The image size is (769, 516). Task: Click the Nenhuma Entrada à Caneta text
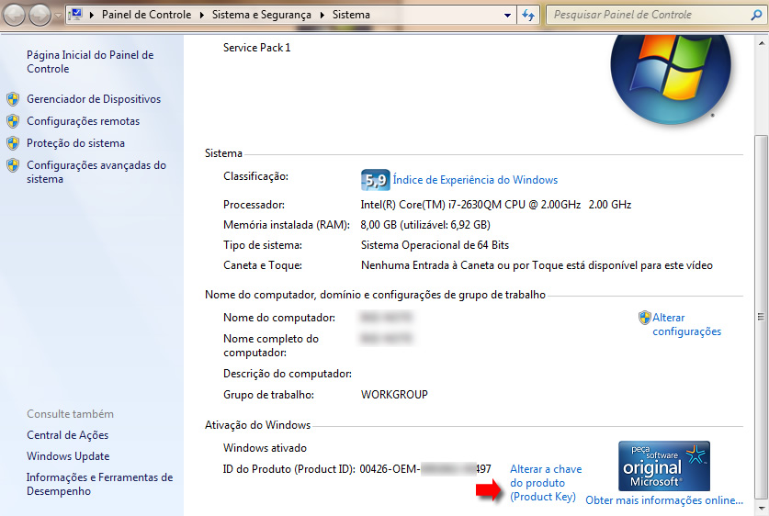point(537,265)
